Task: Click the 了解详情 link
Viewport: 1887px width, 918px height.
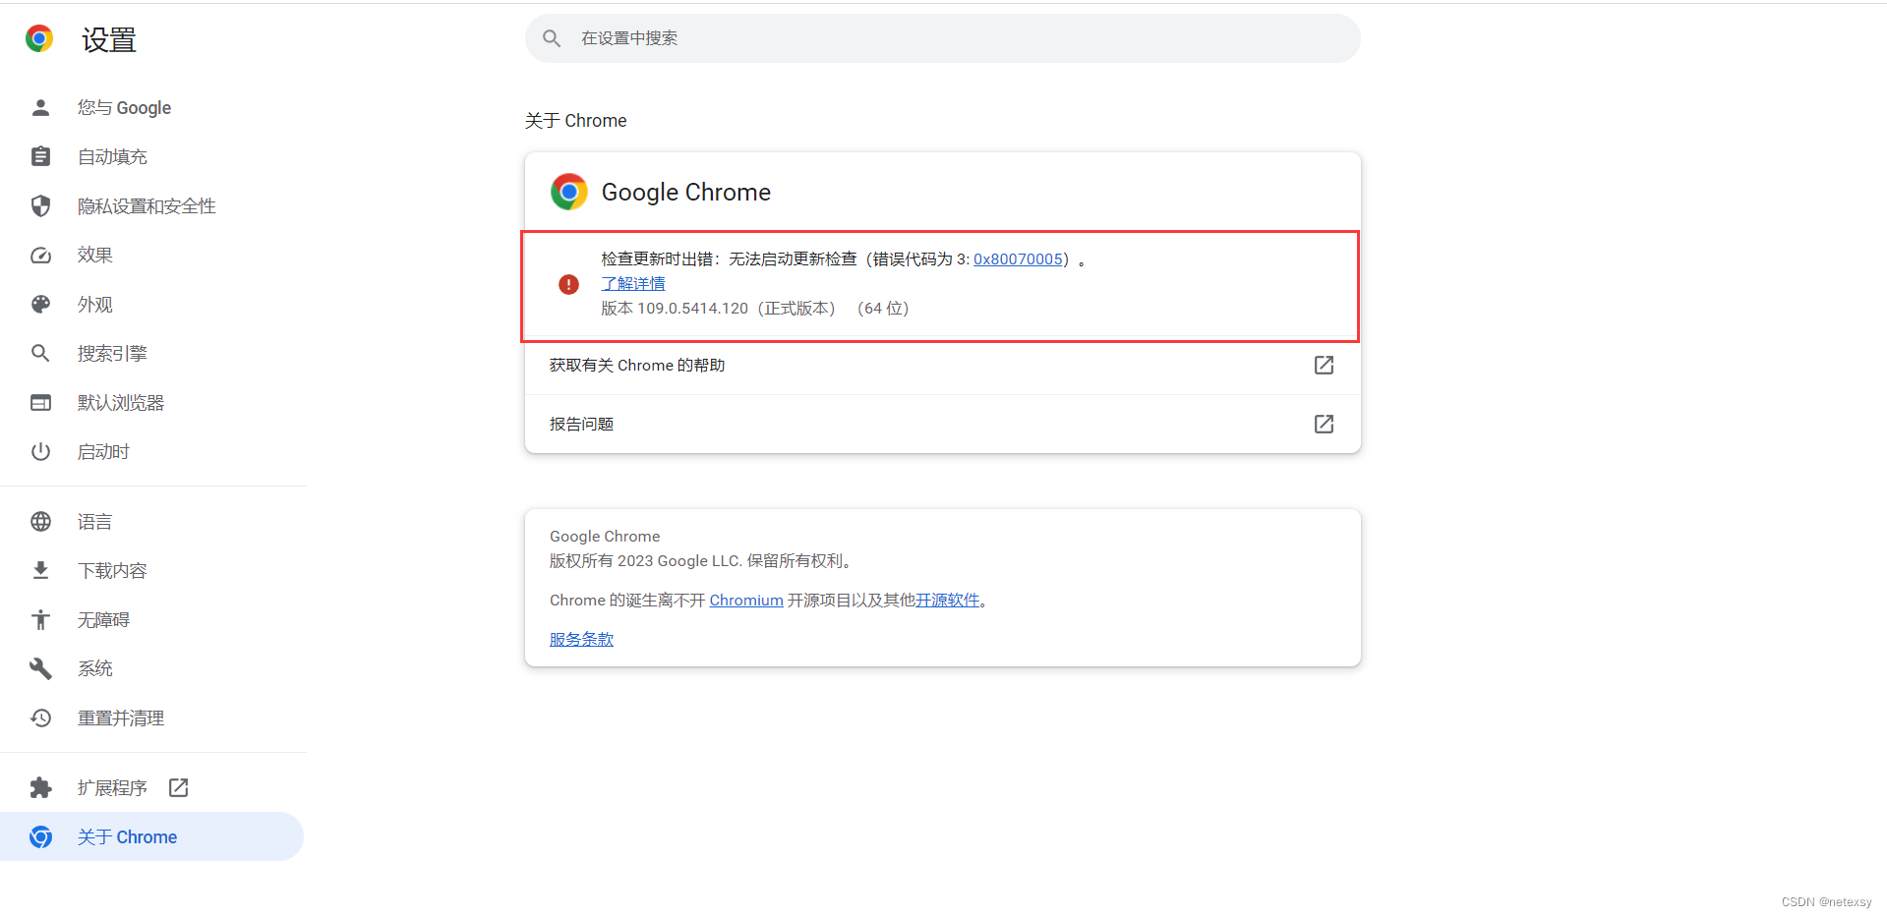Action: [x=632, y=283]
